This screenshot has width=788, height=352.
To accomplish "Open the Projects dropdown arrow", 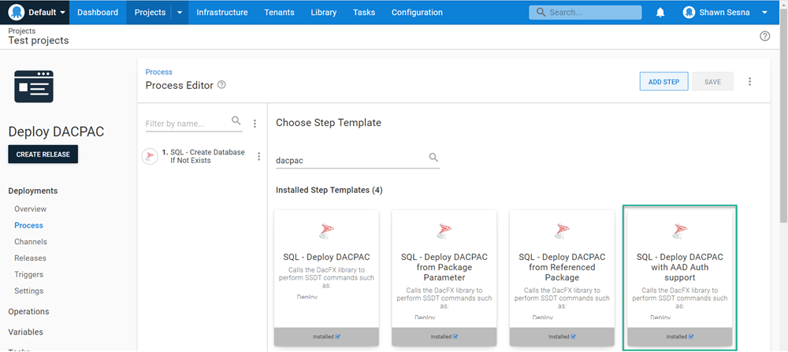I will (180, 13).
